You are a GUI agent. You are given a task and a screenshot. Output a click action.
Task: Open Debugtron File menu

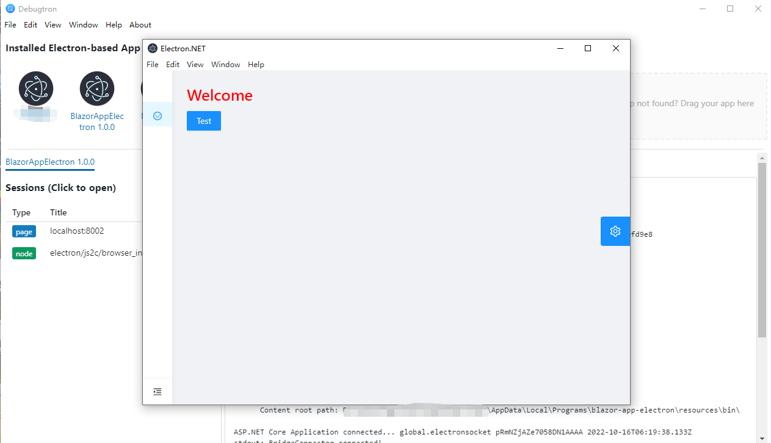point(10,25)
